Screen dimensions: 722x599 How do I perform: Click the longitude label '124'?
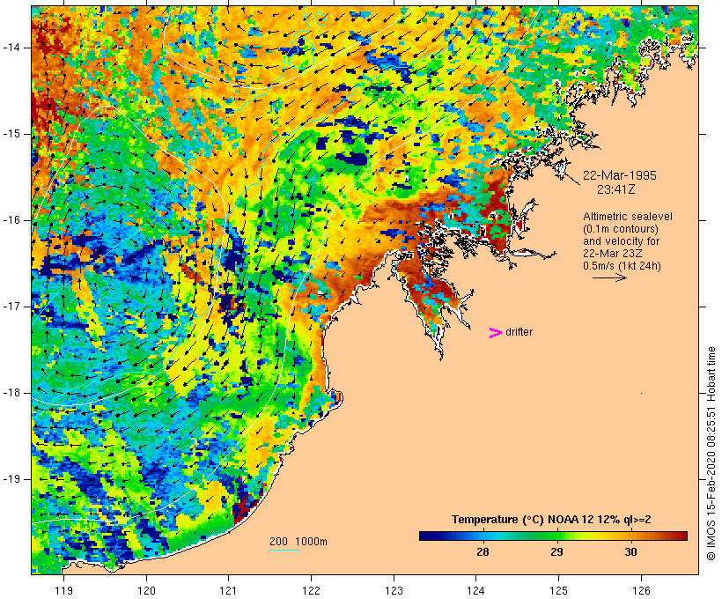point(476,590)
